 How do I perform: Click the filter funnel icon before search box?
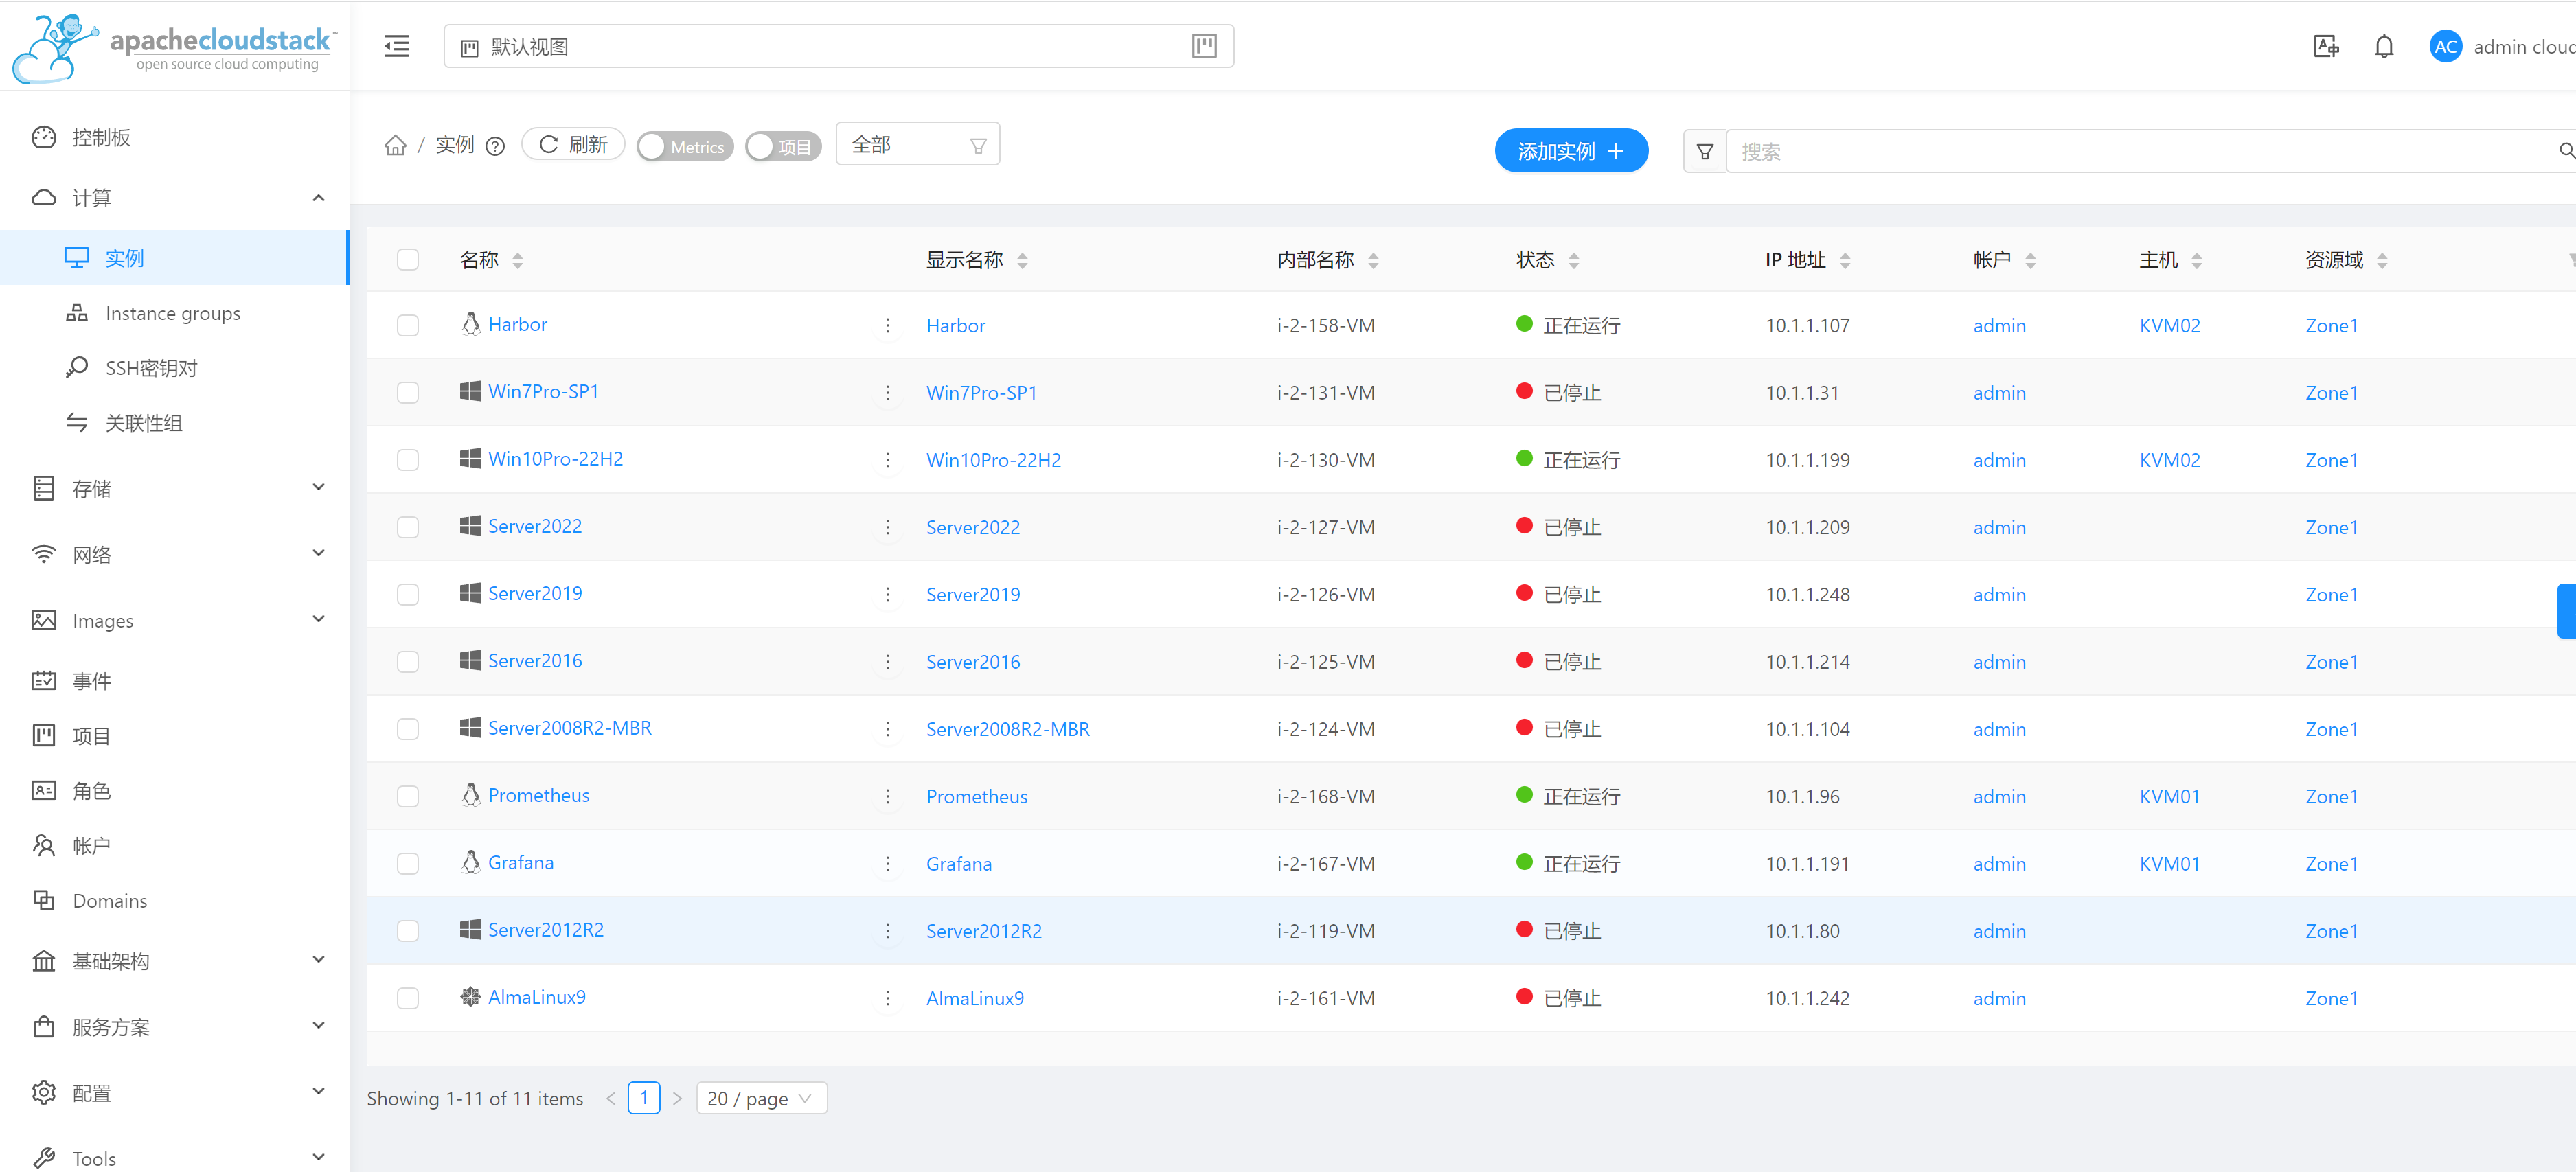(1705, 151)
